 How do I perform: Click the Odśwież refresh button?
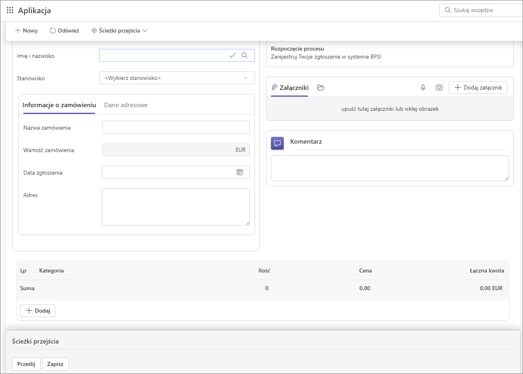tap(65, 30)
